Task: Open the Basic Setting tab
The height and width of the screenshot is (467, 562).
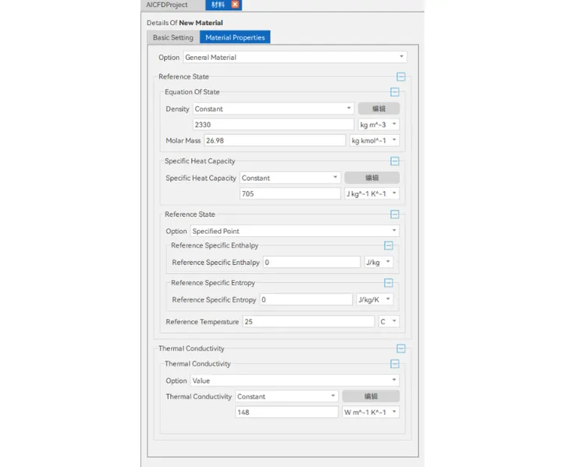Action: click(x=173, y=37)
